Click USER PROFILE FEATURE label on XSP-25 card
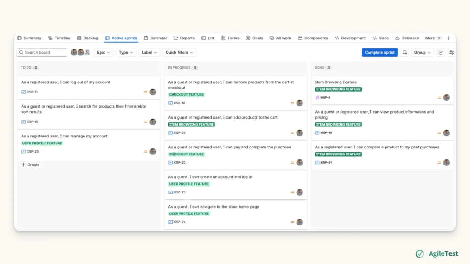Image resolution: width=470 pixels, height=264 pixels. pyautogui.click(x=42, y=143)
